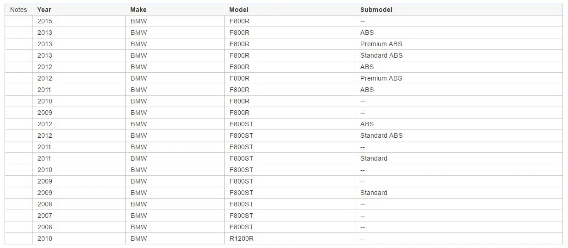Select Standard submodel in 2011 F800ST row
Image resolution: width=568 pixels, height=248 pixels.
click(x=374, y=158)
